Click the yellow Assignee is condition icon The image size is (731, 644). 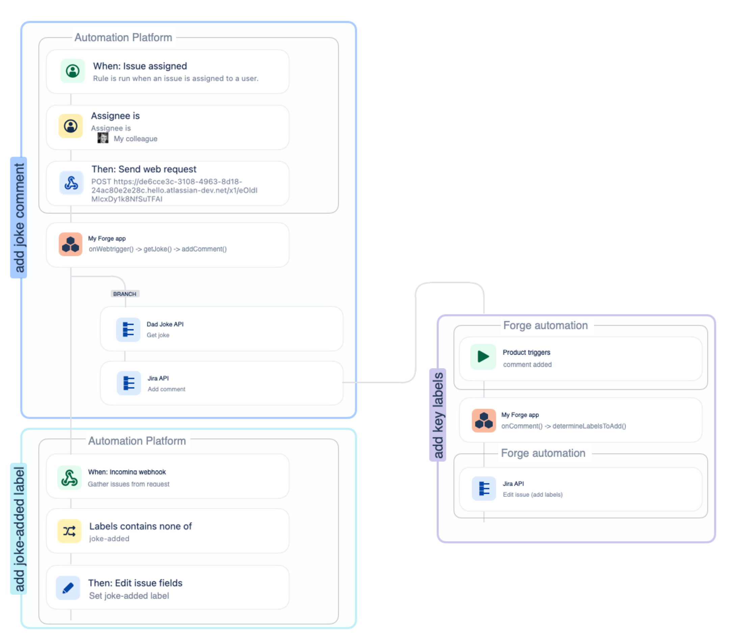tap(71, 126)
